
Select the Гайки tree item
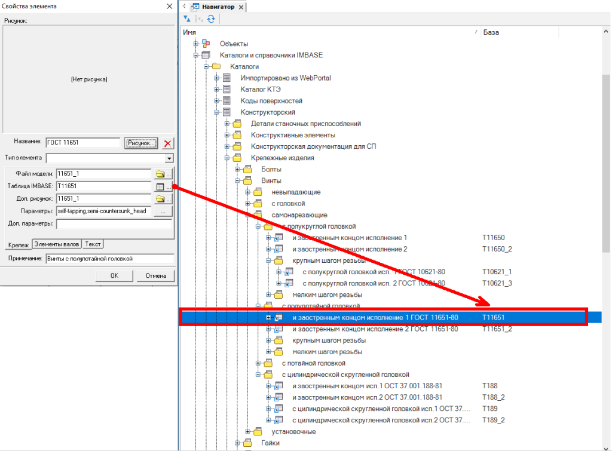click(270, 443)
